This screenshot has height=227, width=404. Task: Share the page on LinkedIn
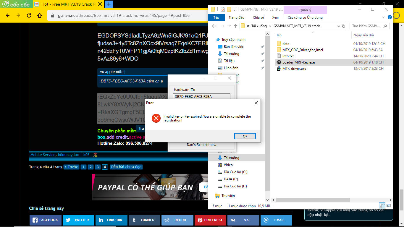[111, 220]
